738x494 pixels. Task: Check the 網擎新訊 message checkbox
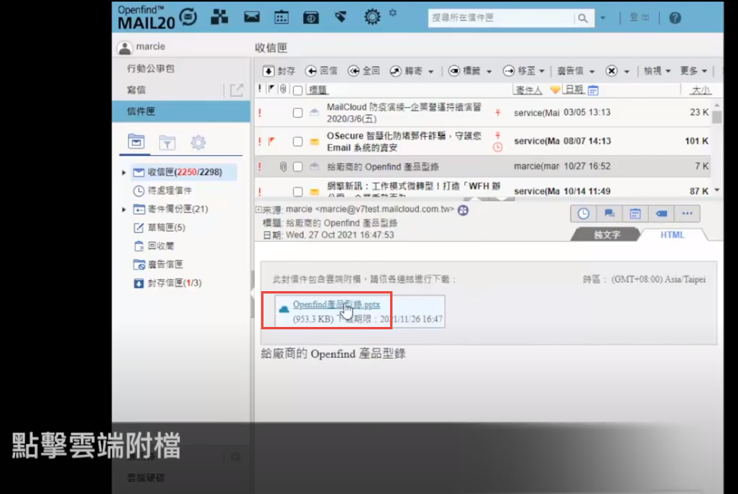point(298,192)
